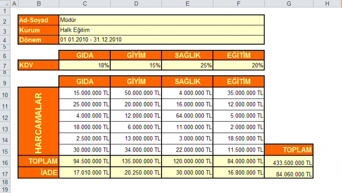Click the grand total 433.500.000 TL cell
Image resolution: width=342 pixels, height=193 pixels.
click(x=289, y=163)
